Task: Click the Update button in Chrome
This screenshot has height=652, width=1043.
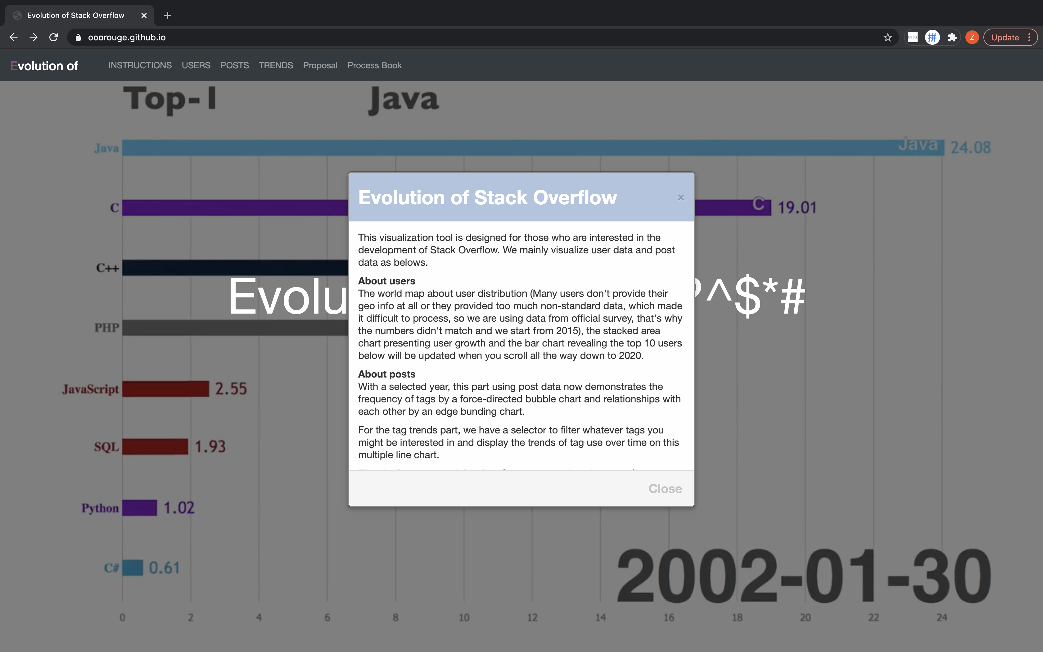Action: pyautogui.click(x=1005, y=38)
